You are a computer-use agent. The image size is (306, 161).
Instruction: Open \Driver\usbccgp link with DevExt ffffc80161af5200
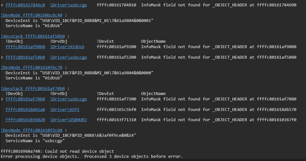(68, 57)
